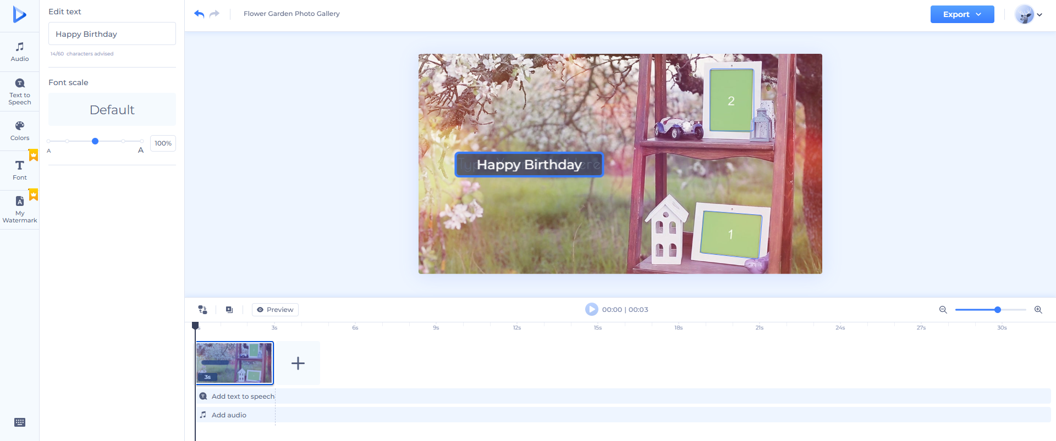Open the Export dropdown

[x=962, y=14]
